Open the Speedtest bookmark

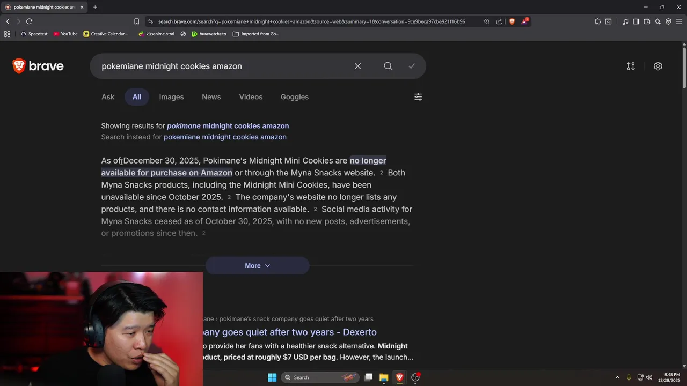click(x=34, y=34)
